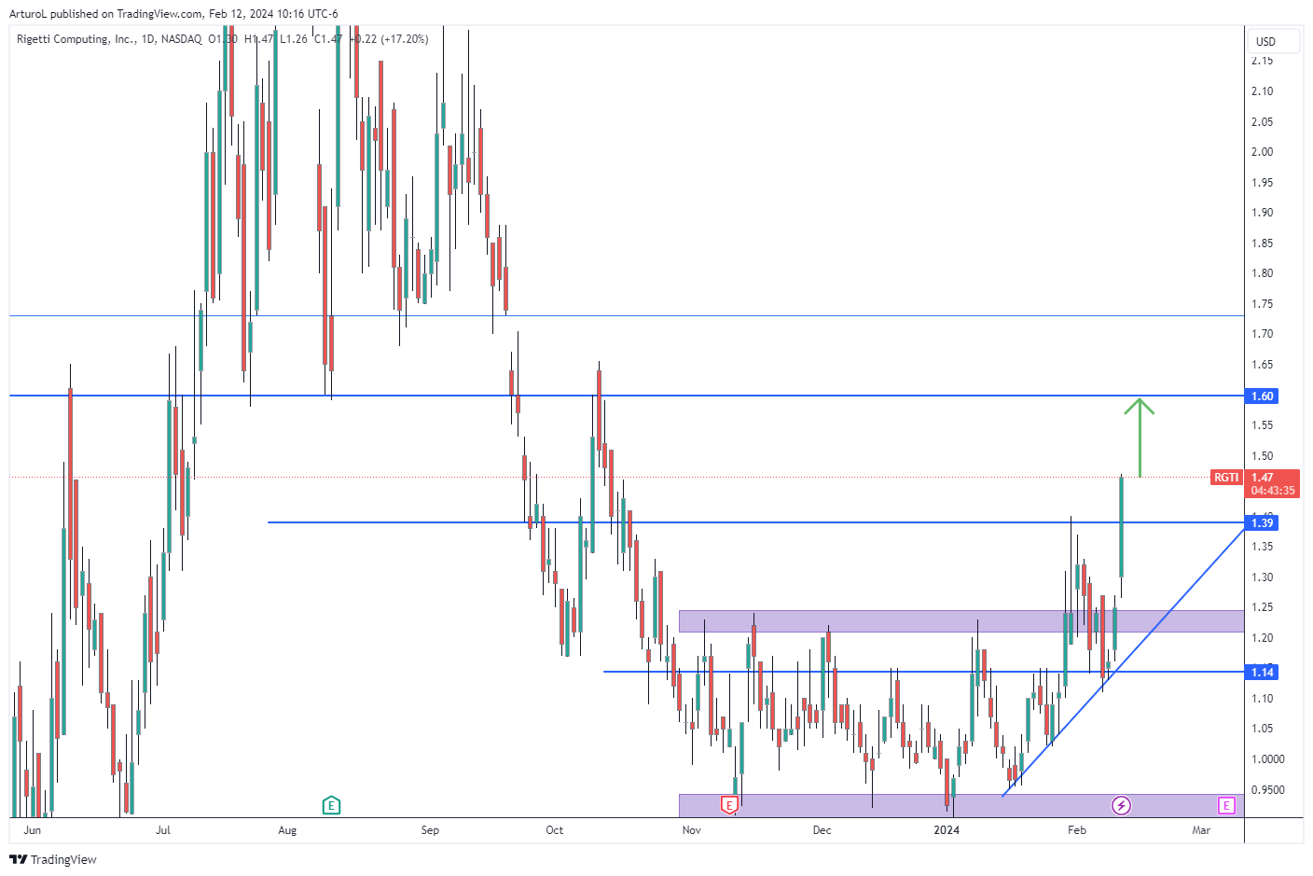The width and height of the screenshot is (1313, 876).
Task: Click the TradingView logo at bottom left
Action: pos(53,859)
